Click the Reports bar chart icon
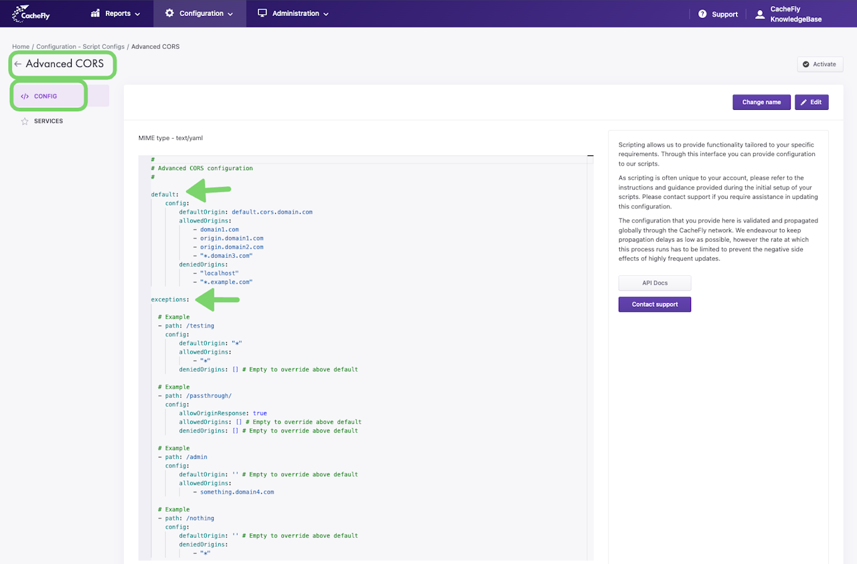857x564 pixels. point(95,13)
